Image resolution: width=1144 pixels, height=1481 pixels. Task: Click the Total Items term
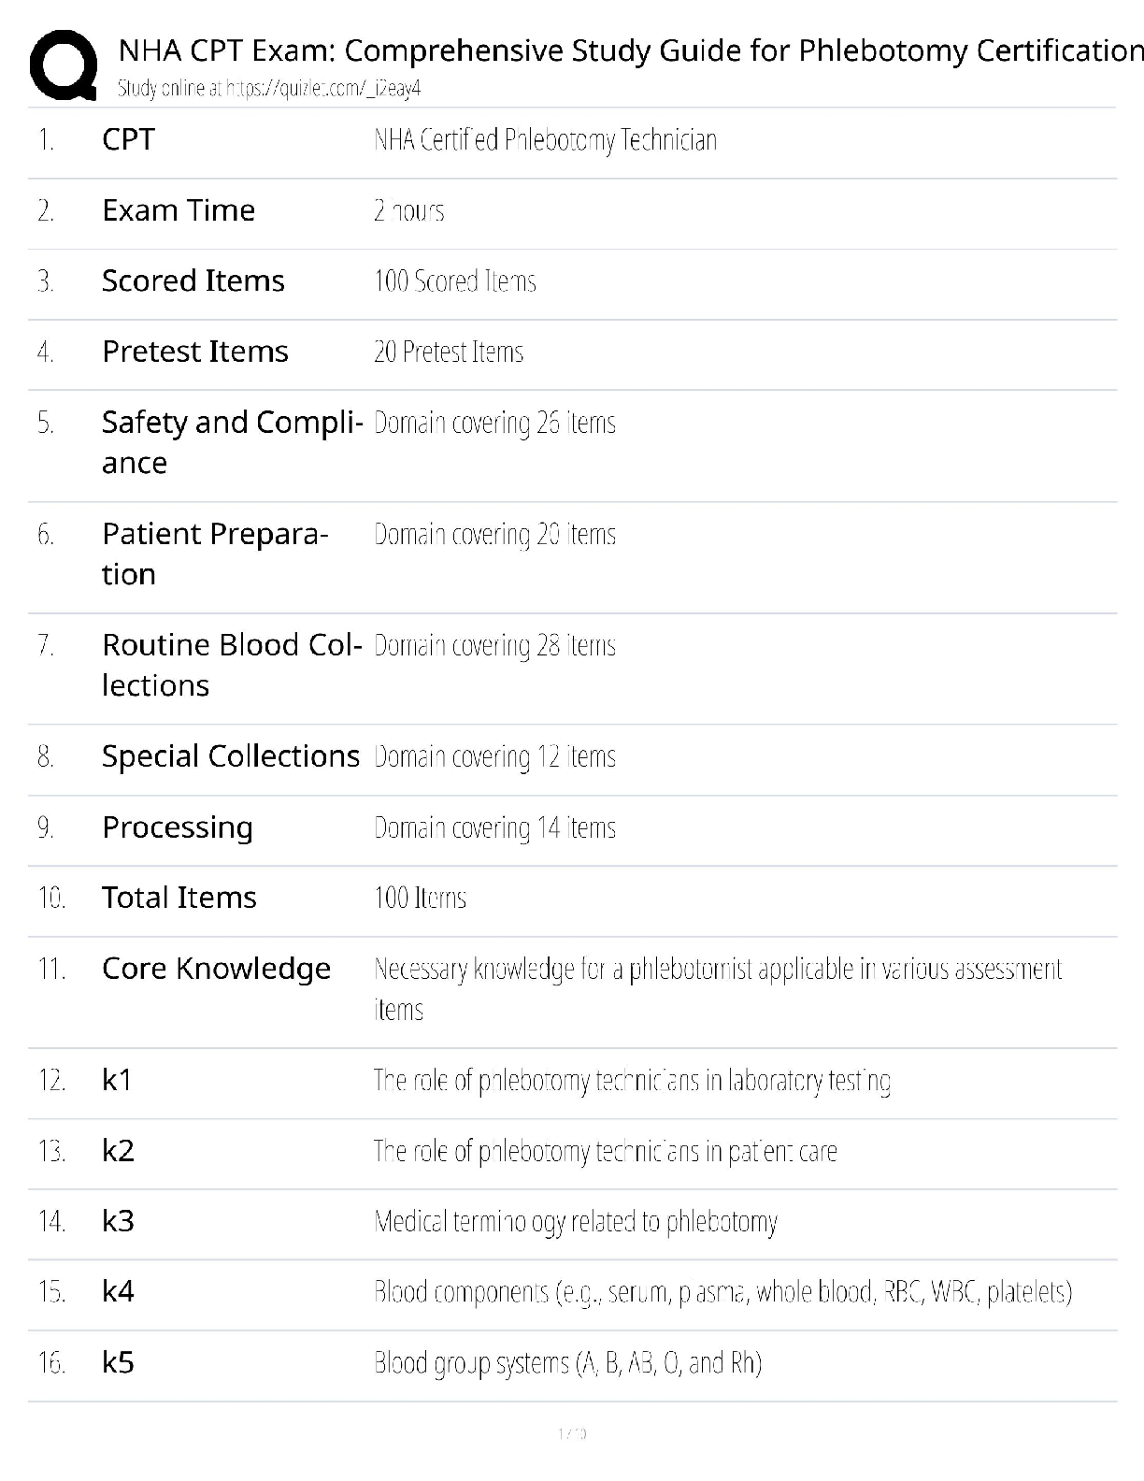(x=179, y=898)
